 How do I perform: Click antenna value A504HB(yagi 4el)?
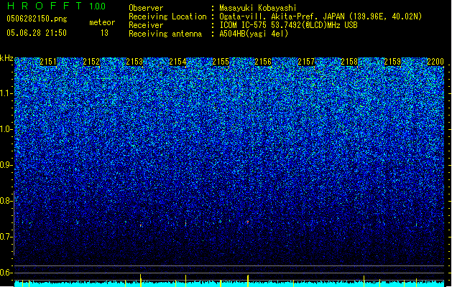pyautogui.click(x=254, y=34)
